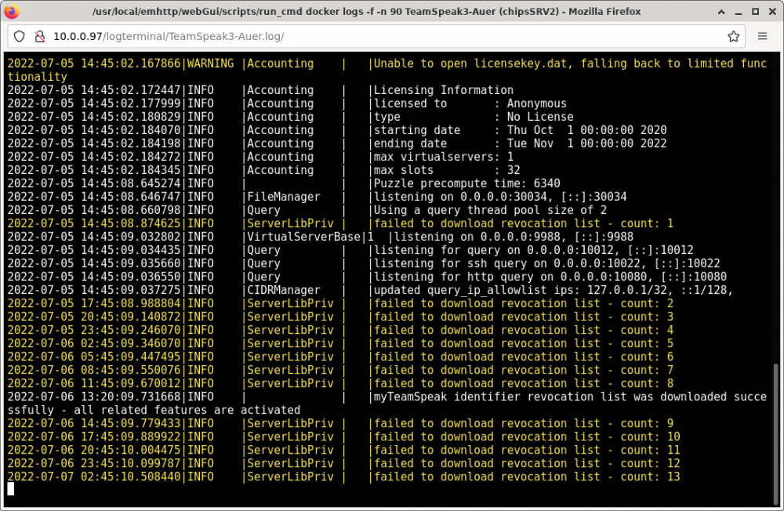Screen dimensions: 784x511
Task: Click CIDRManager query_ip_allowlist line
Action: (370, 290)
